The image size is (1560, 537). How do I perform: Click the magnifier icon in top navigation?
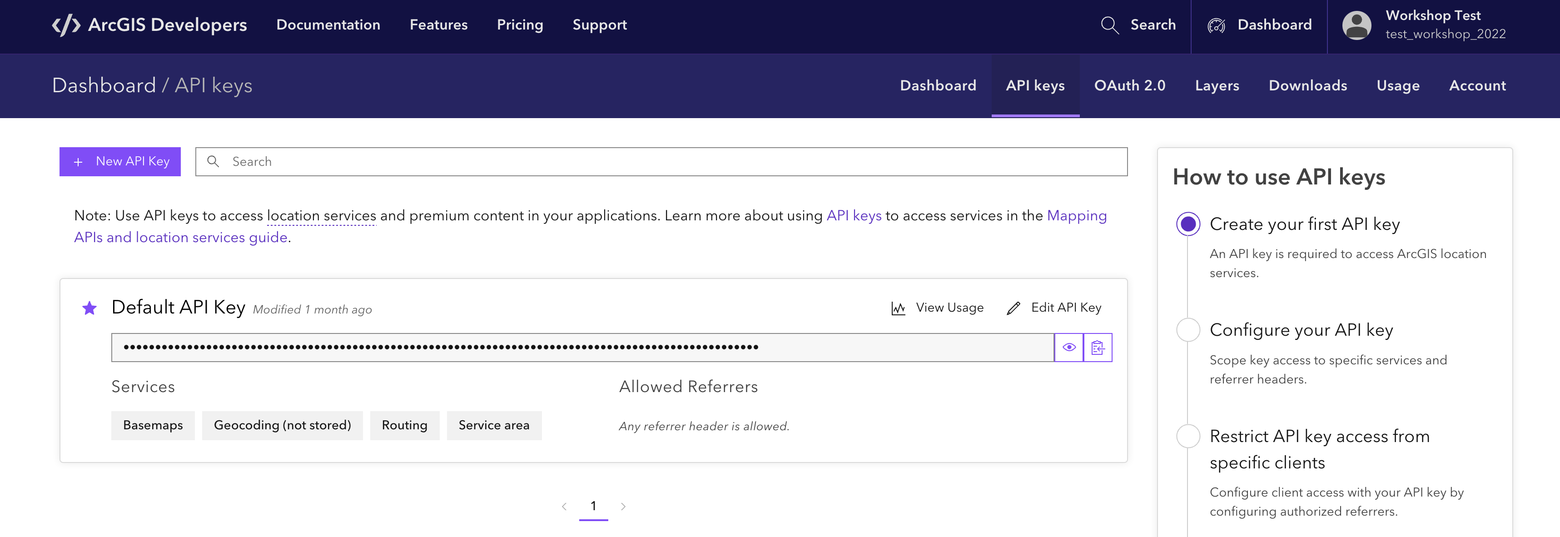pyautogui.click(x=1109, y=25)
